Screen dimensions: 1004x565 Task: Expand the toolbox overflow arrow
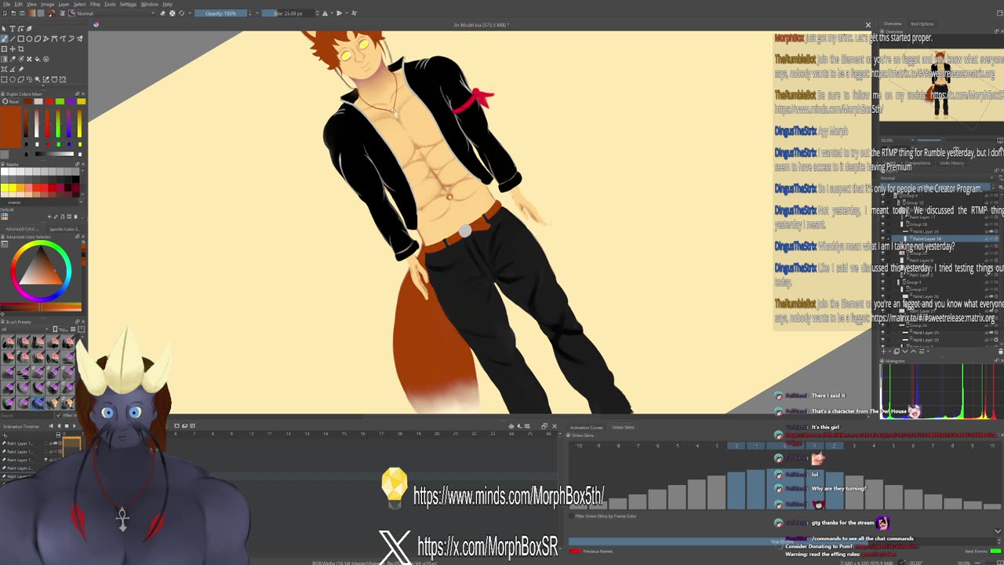43,85
